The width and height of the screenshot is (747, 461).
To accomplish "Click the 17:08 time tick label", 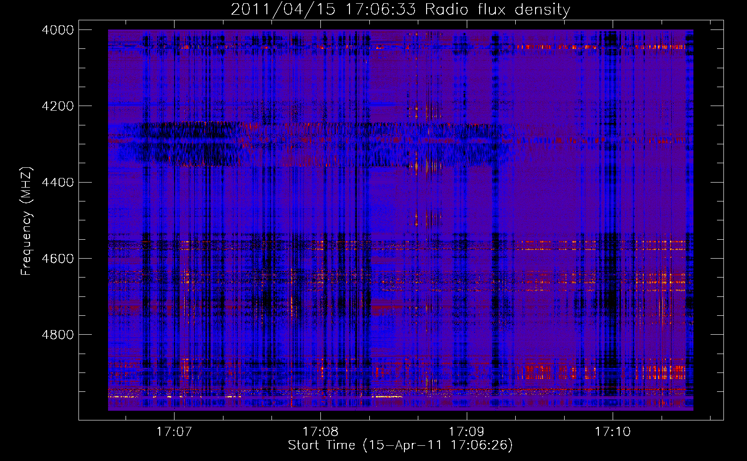I will [320, 431].
